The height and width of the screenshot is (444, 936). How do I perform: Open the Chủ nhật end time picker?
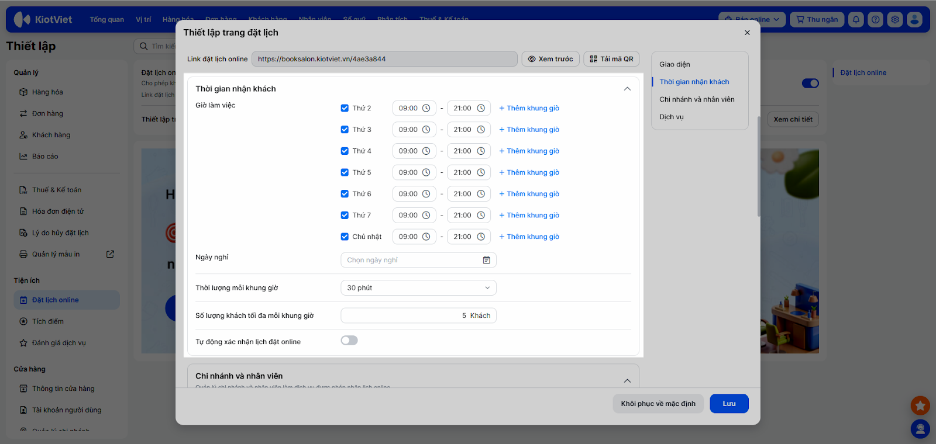(469, 237)
